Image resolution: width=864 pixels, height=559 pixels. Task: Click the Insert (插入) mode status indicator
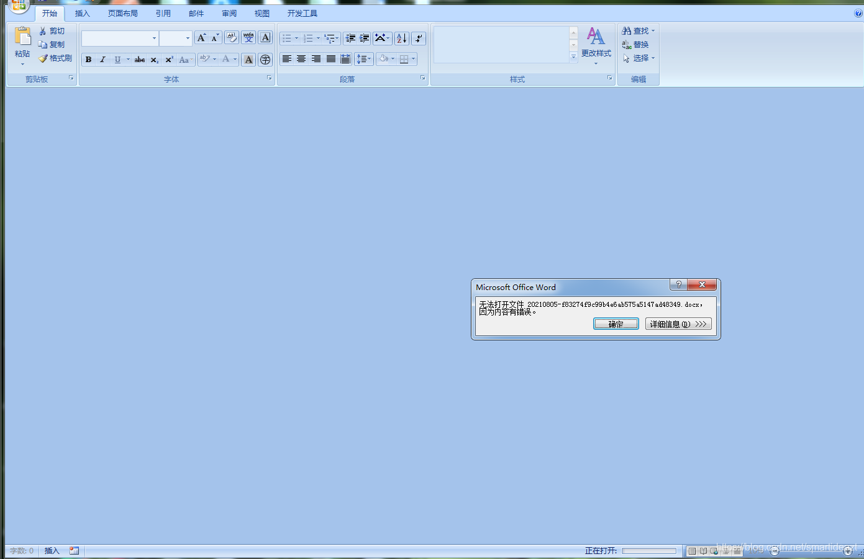[x=52, y=551]
